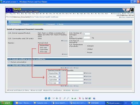Image resolution: width=140 pixels, height=105 pixels.
Task: Rotate the image counterclockwise
Action: (75, 98)
